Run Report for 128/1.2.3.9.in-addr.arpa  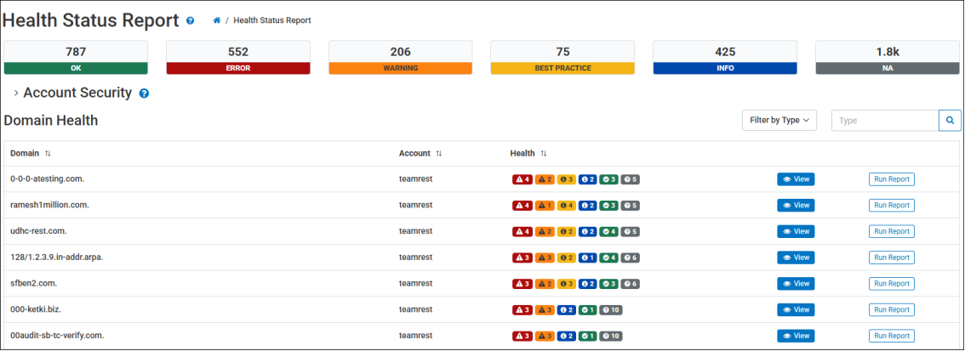(891, 258)
